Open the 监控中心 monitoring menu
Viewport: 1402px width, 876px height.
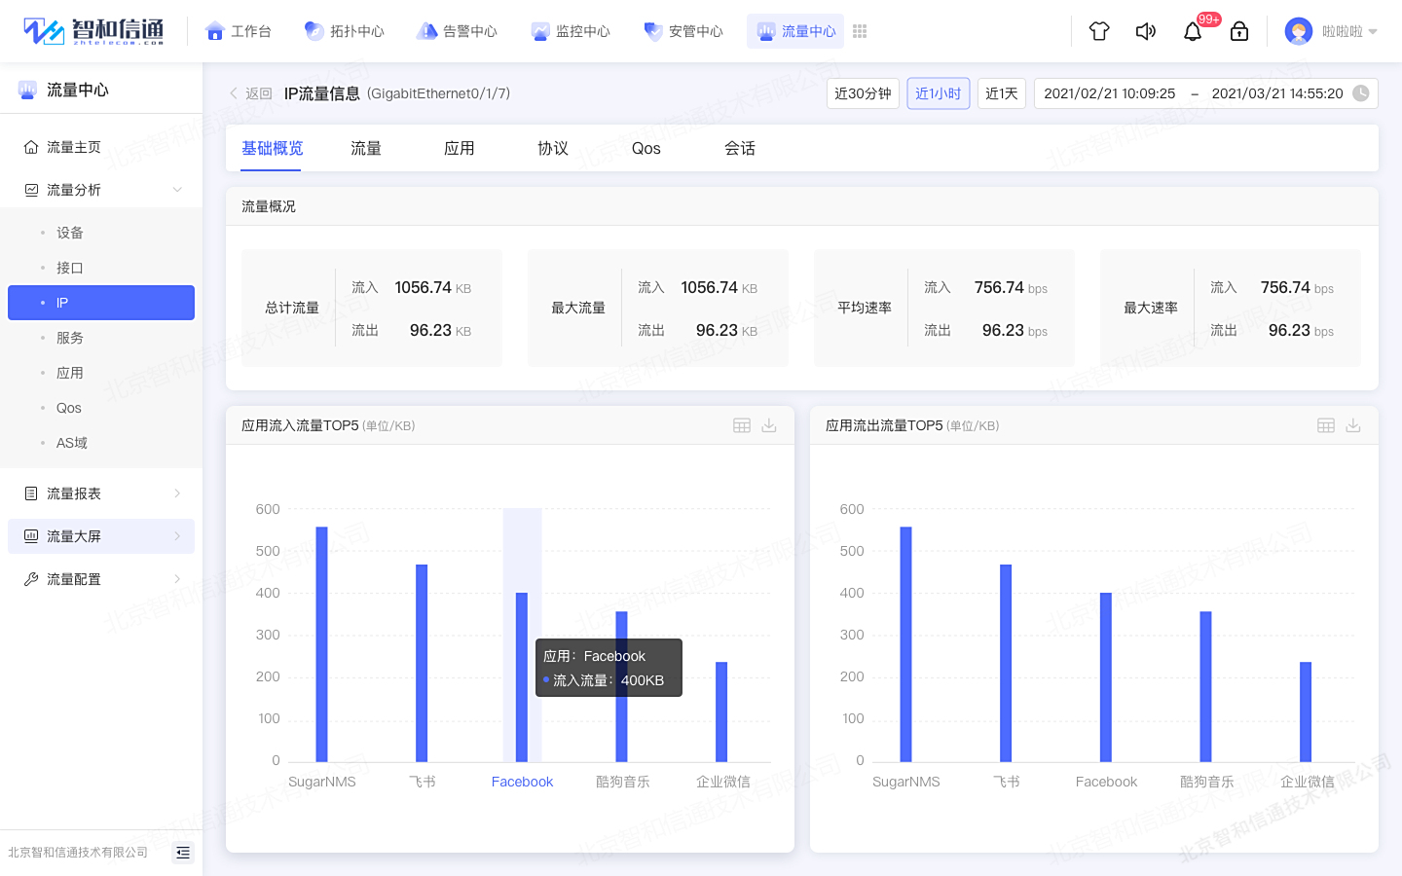[571, 31]
